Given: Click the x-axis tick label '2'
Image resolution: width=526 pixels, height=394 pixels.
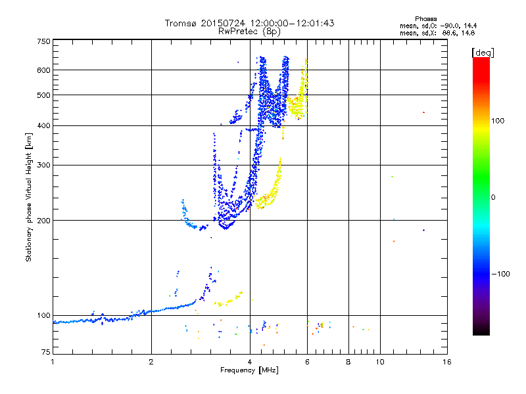Looking at the screenshot, I should (x=151, y=362).
